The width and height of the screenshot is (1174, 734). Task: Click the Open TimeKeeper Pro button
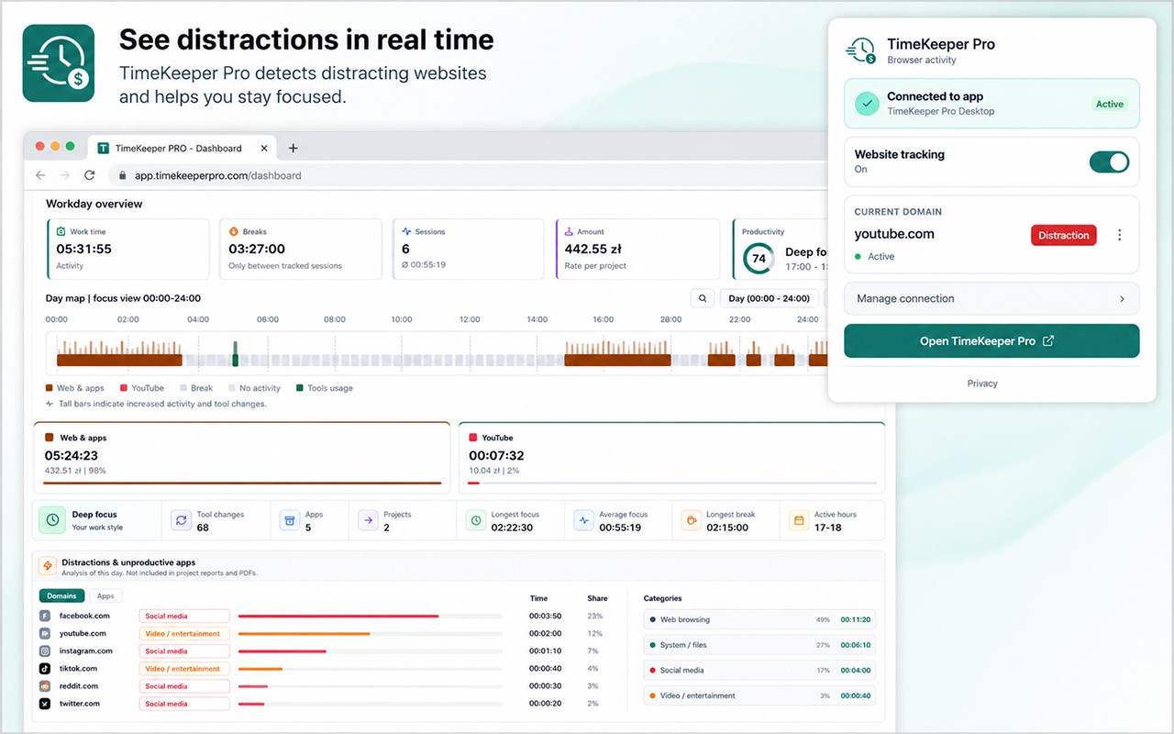click(991, 341)
